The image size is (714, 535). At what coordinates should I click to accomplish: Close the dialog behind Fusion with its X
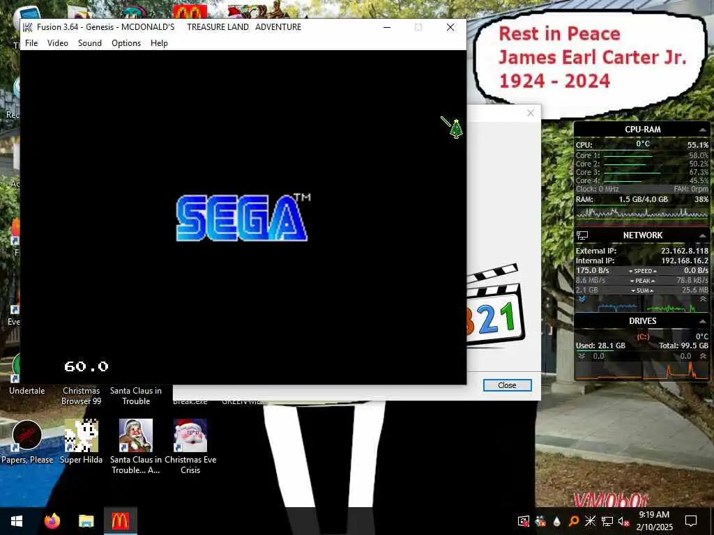pyautogui.click(x=531, y=113)
